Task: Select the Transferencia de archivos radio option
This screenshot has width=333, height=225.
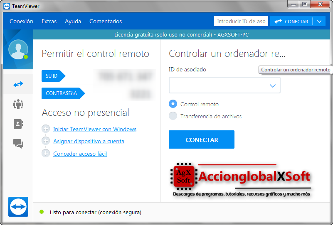Action: coord(173,116)
